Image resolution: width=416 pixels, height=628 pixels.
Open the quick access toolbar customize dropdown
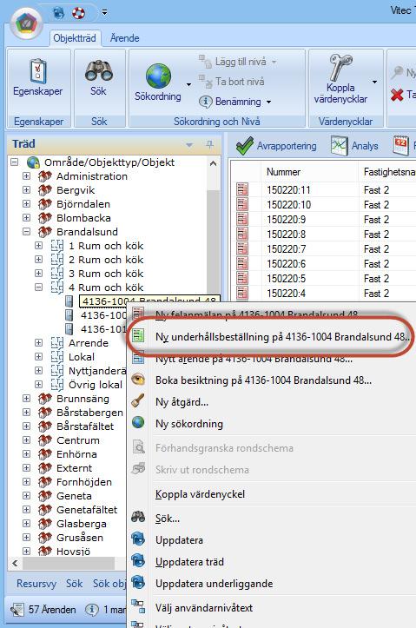104,13
